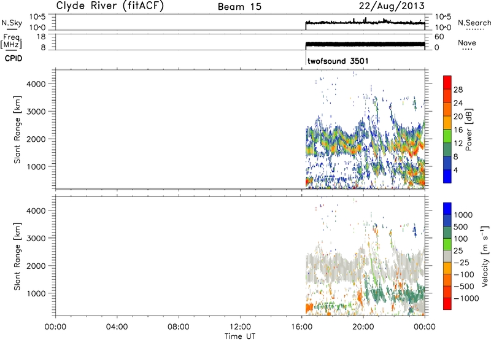Viewport: 491px width, 340px height.
Task: Click the "16:00" time tick label
Action: (302, 327)
